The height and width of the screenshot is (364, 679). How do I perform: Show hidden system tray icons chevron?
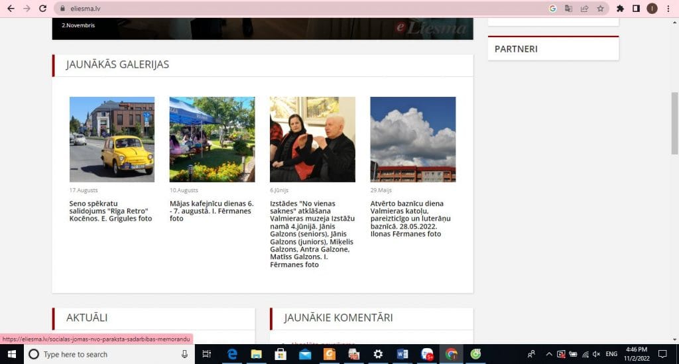[x=548, y=355]
